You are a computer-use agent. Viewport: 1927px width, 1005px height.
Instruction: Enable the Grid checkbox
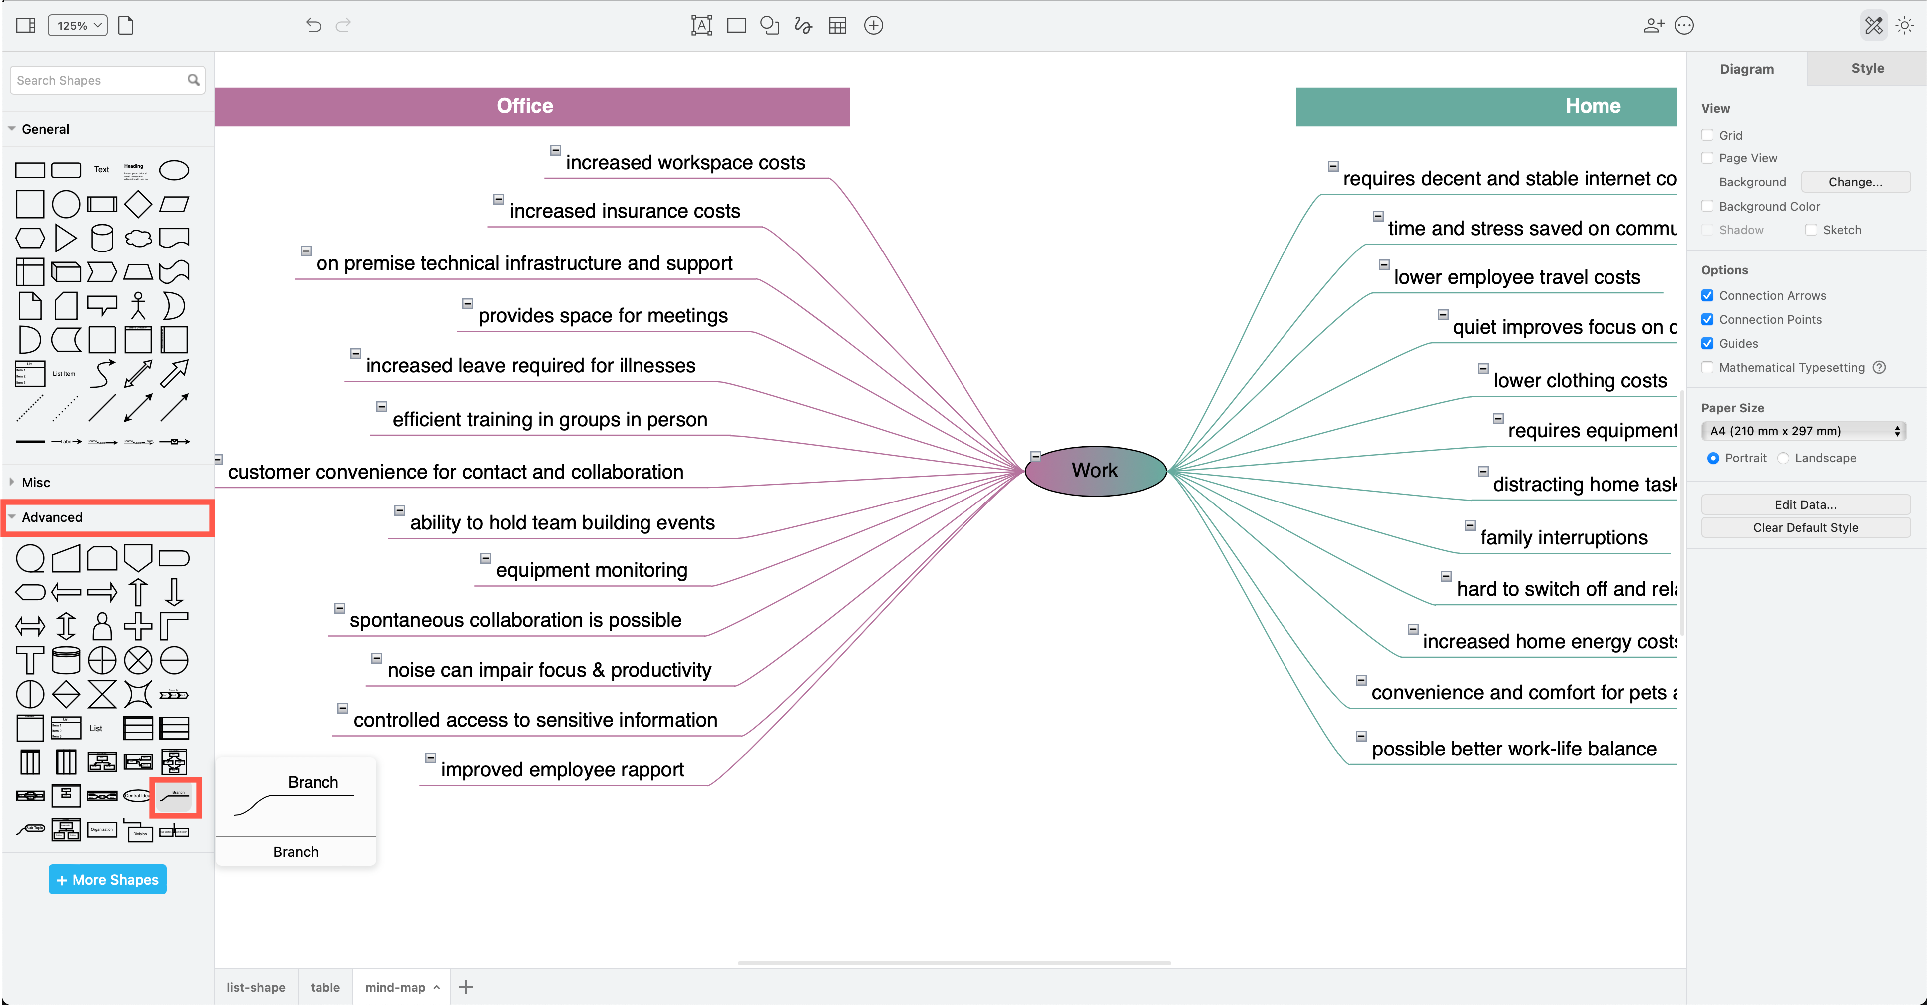pyautogui.click(x=1707, y=135)
